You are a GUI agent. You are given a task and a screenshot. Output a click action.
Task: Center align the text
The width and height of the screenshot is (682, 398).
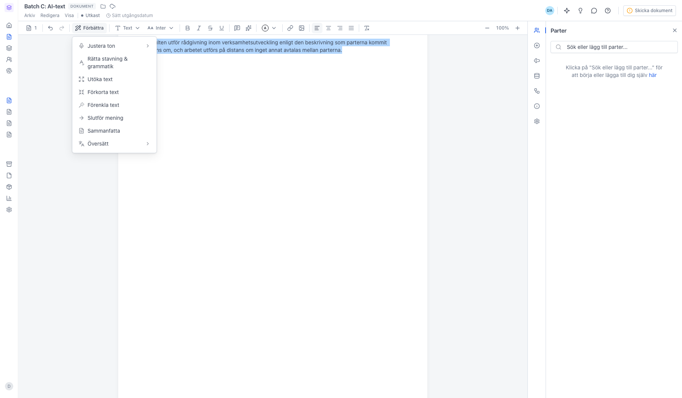pyautogui.click(x=328, y=28)
